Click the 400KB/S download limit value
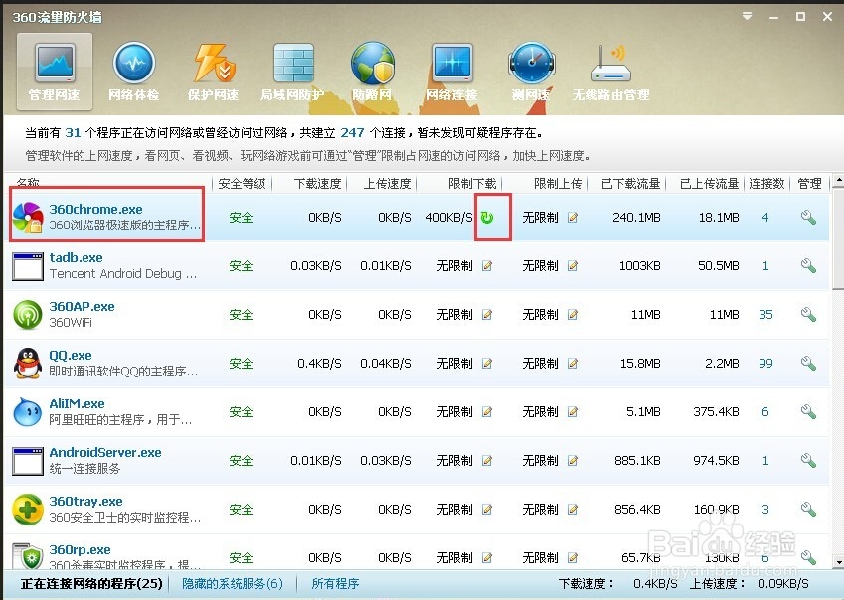Screen dimensions: 844x600 (x=449, y=218)
